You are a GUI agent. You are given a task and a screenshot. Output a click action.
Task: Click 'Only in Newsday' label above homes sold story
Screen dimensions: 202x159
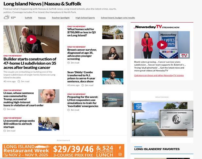pos(76,26)
